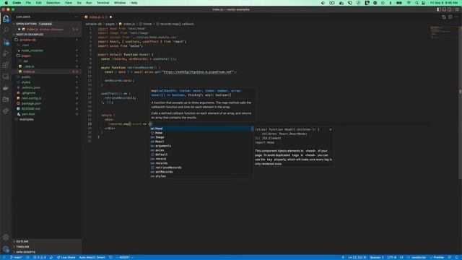Screen dimensions: 462x260
Task: Click the UTF-8 encoding indicator
Action: pos(391,257)
